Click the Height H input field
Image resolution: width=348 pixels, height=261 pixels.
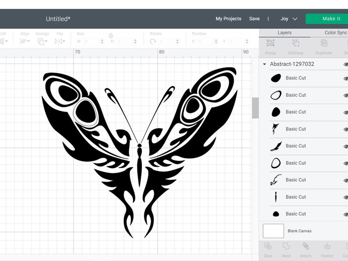point(124,42)
